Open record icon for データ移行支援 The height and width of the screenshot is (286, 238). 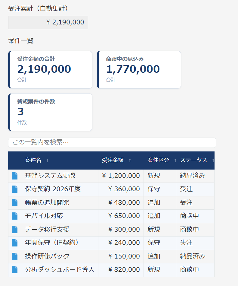(x=15, y=230)
